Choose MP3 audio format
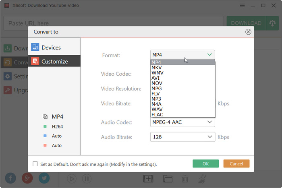 click(182, 99)
